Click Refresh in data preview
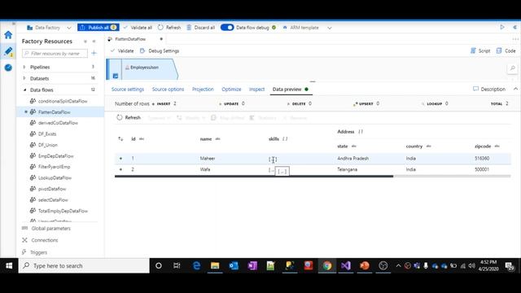This screenshot has height=293, width=521. coord(129,117)
